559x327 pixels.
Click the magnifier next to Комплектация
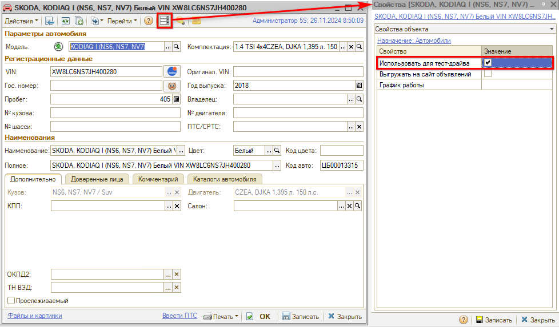pos(360,47)
